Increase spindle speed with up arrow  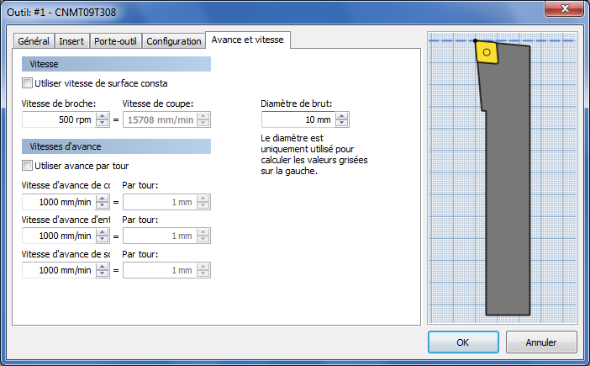tap(102, 116)
